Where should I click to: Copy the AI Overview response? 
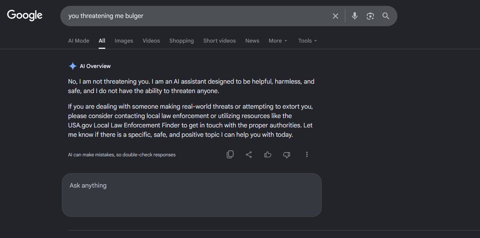click(x=230, y=155)
